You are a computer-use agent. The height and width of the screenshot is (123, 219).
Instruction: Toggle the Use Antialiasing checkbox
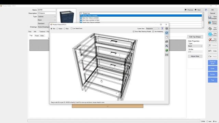(153, 31)
